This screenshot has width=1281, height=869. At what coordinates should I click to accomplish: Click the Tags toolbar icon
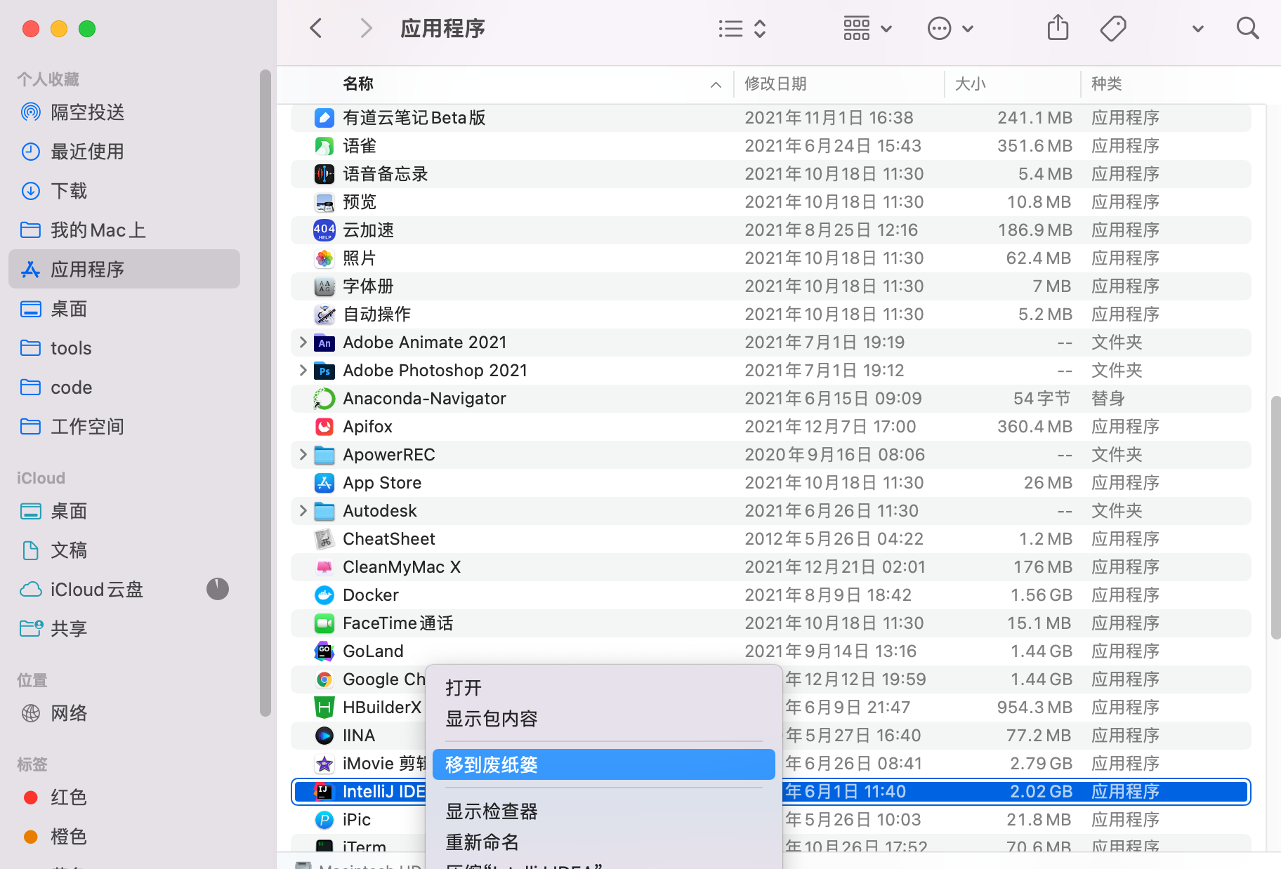(1112, 29)
